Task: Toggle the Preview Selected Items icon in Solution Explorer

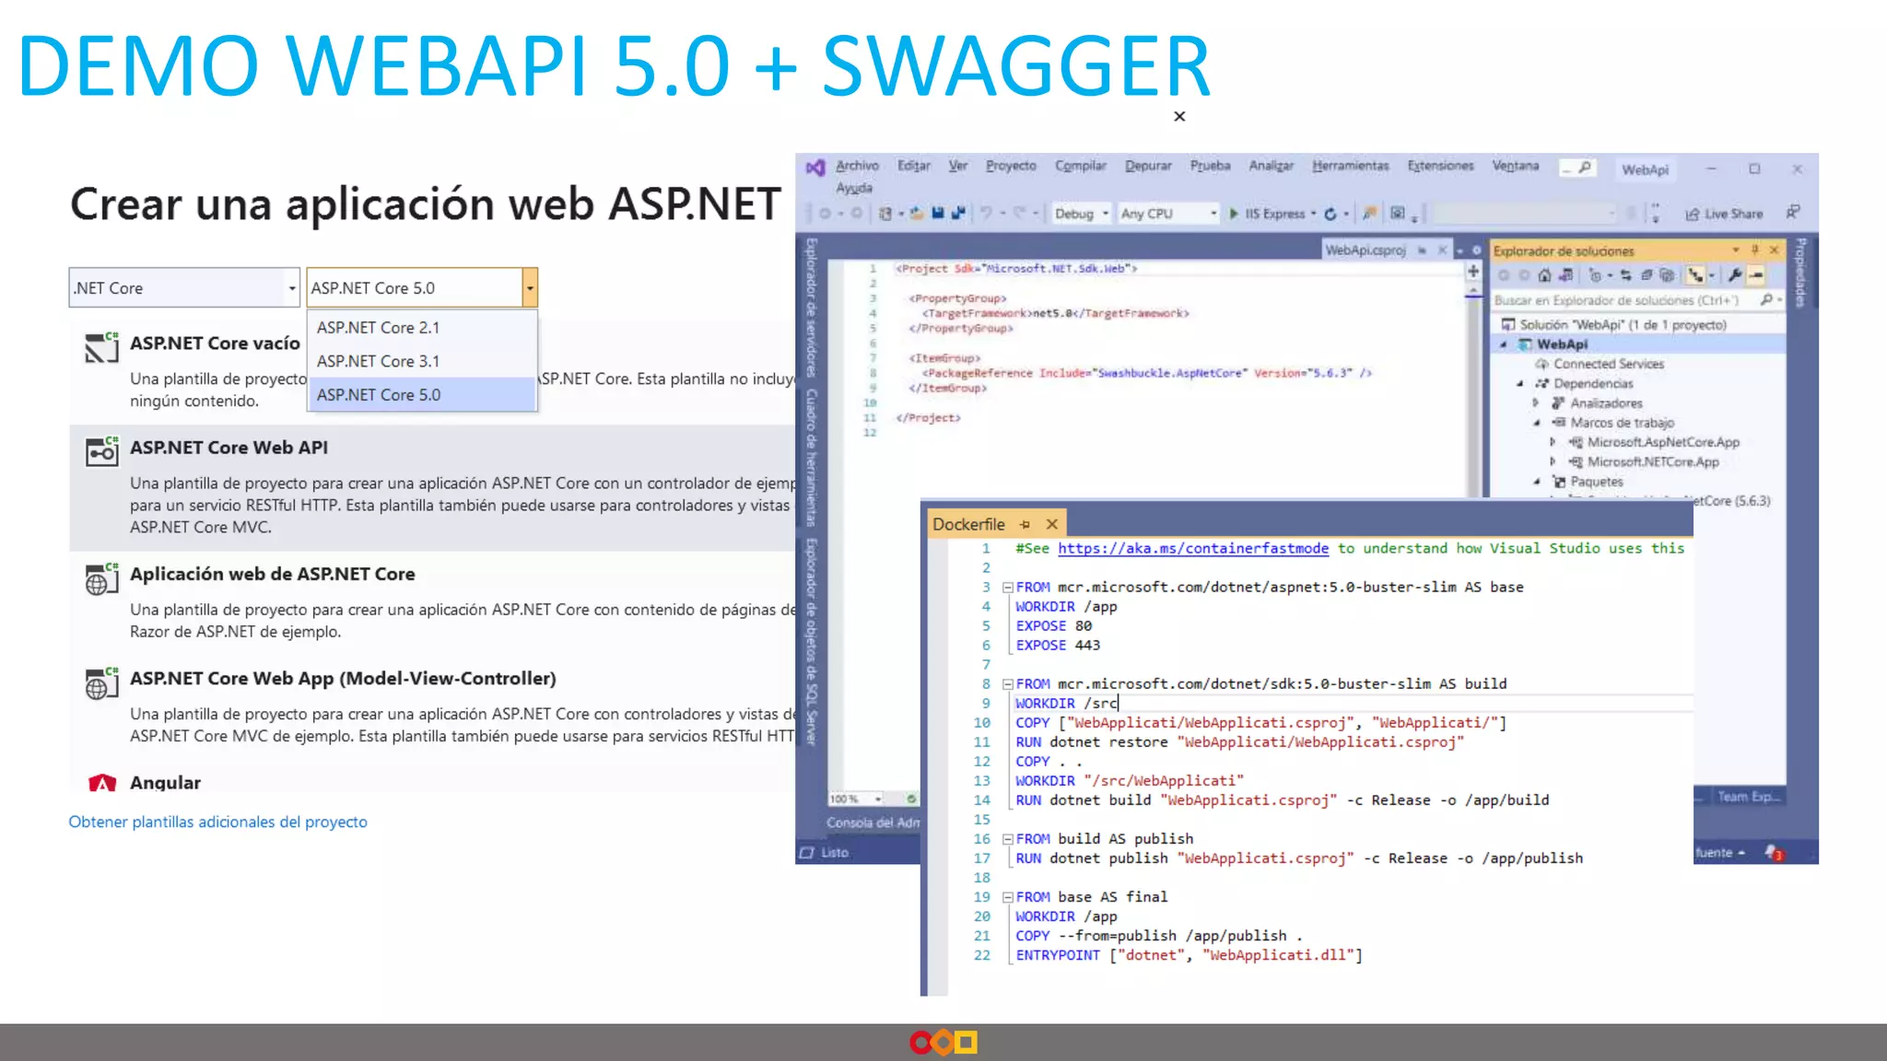Action: (1756, 275)
